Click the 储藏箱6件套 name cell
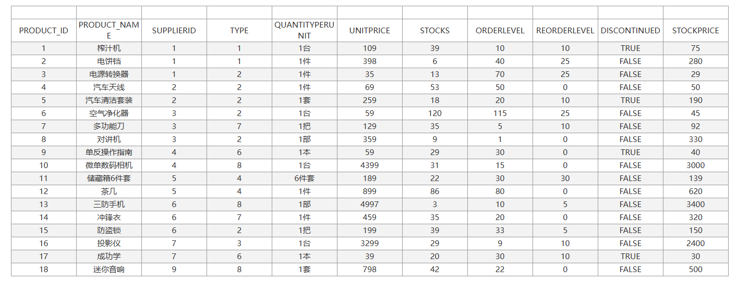737x282 pixels. pos(109,178)
